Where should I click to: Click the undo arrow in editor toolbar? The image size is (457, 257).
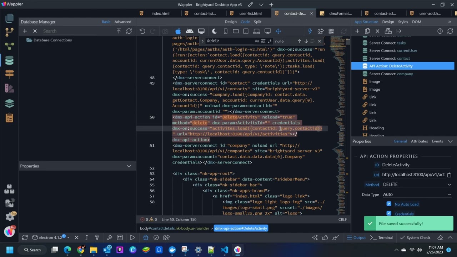click(142, 31)
